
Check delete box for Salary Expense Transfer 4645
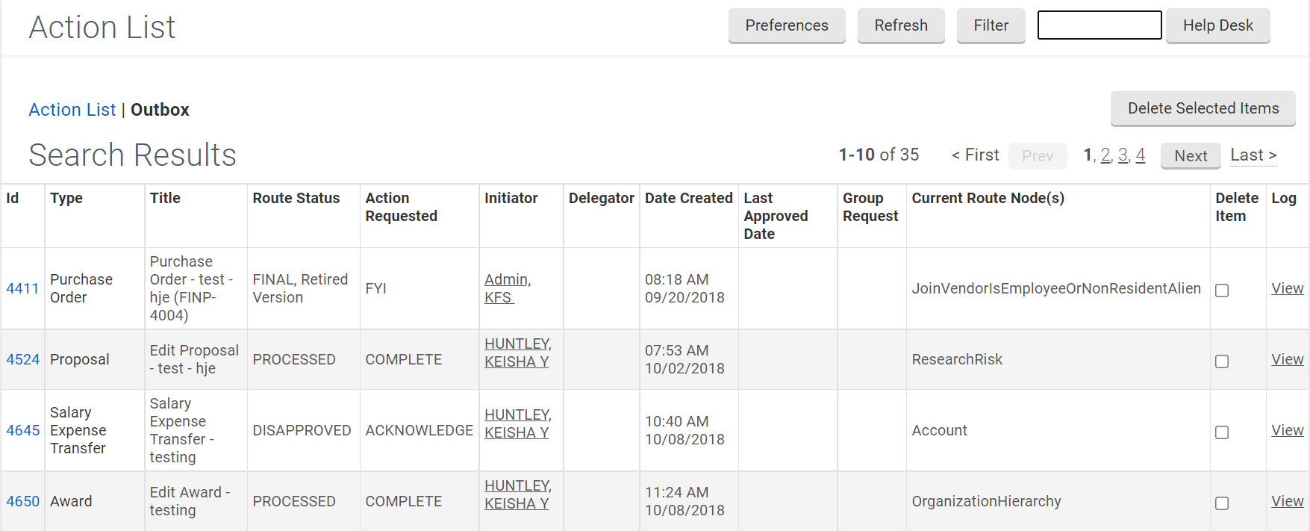pyautogui.click(x=1222, y=432)
